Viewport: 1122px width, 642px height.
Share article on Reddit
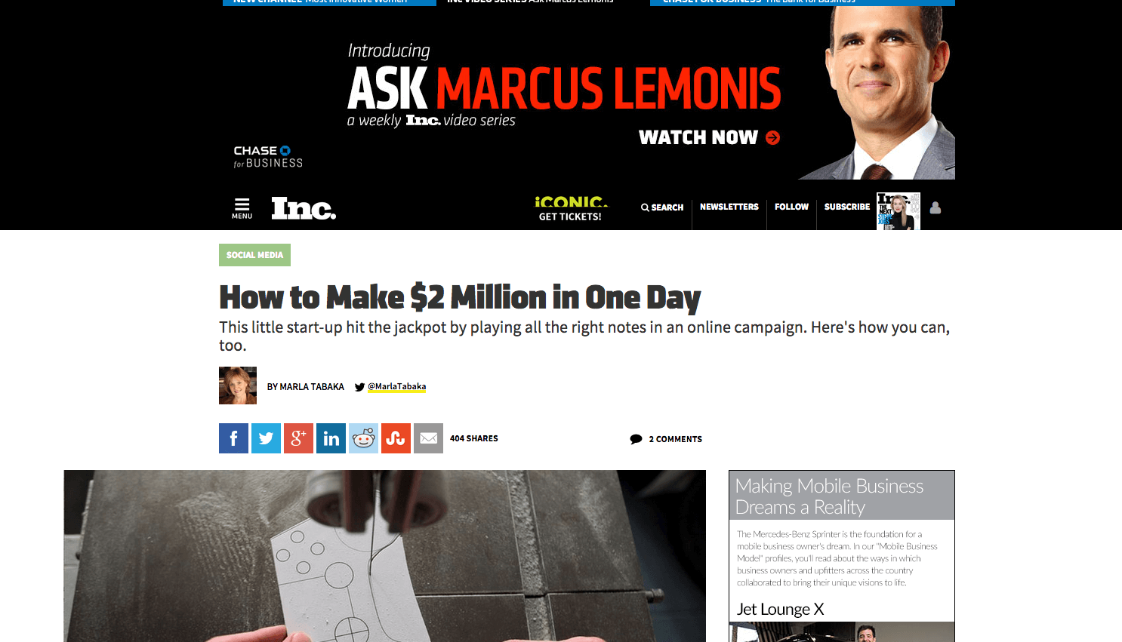363,438
